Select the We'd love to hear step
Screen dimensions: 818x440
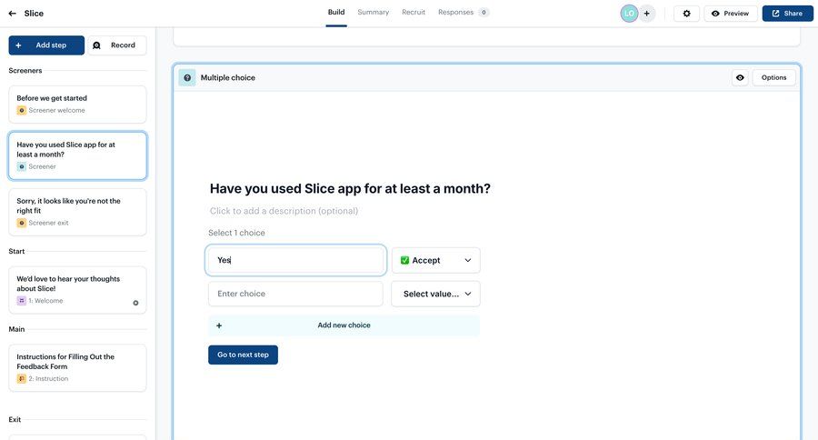tap(78, 290)
